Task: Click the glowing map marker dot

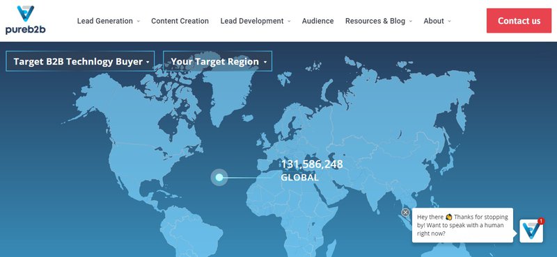Action: point(219,177)
